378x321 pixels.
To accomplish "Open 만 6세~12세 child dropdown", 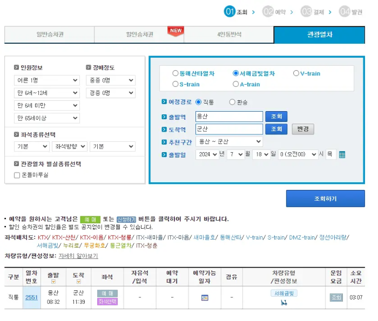I will click(x=47, y=93).
